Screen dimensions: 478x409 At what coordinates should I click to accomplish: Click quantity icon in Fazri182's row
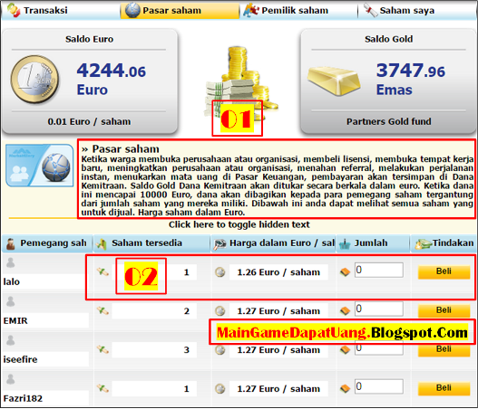coord(345,388)
